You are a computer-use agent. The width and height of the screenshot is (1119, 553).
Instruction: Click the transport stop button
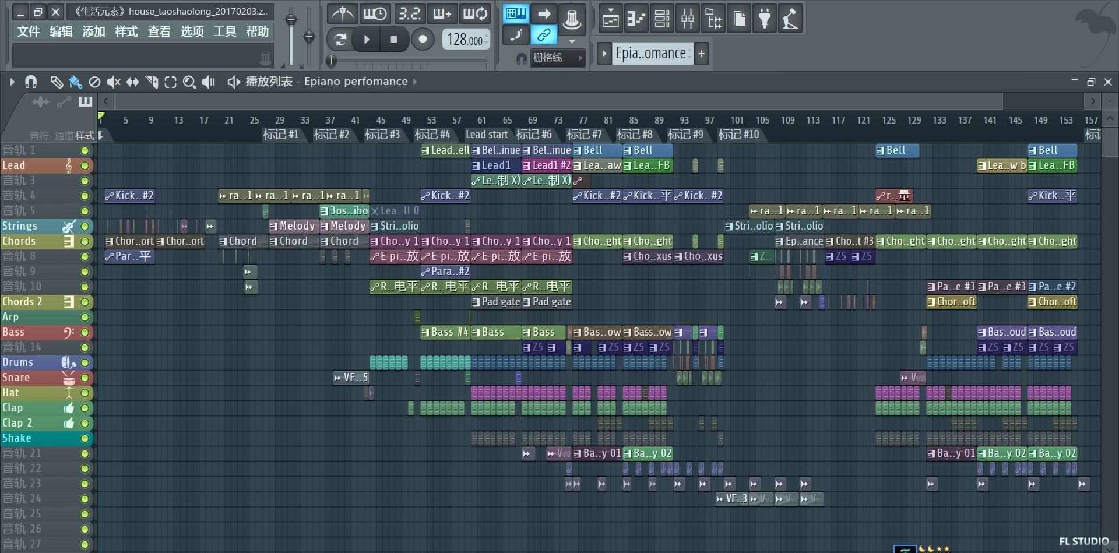coord(393,40)
